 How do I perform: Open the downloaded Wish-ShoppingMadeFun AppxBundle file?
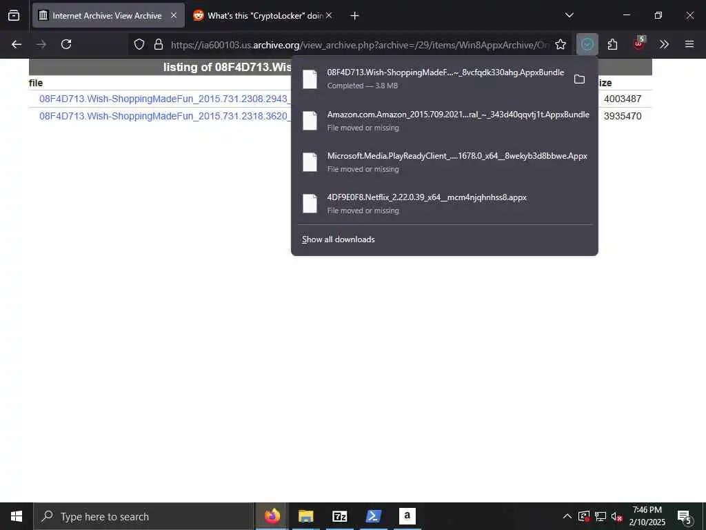point(432,79)
